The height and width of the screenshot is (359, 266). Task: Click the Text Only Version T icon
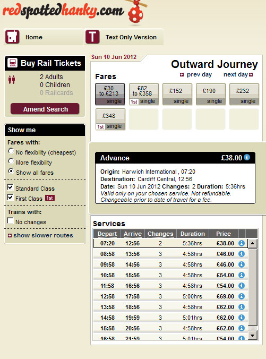tap(92, 37)
